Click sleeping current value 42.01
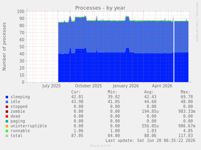The image size is (201, 150). 77,97
